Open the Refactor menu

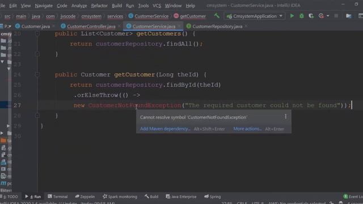tap(99, 6)
